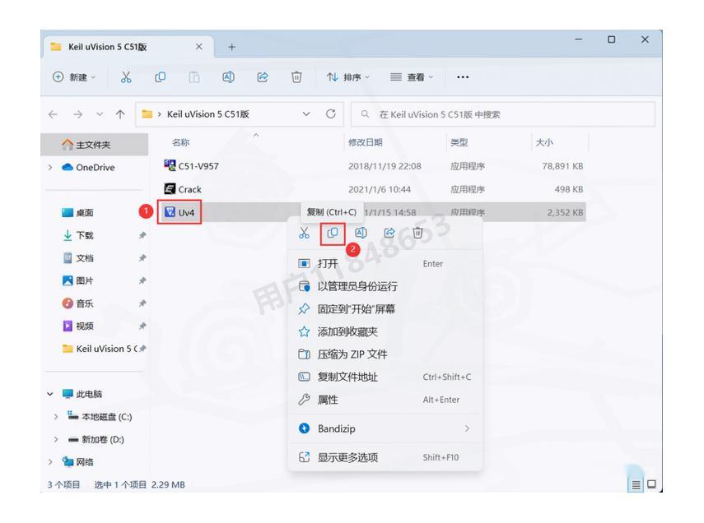Sort by the 修改日期 column header
704x523 pixels.
[366, 142]
